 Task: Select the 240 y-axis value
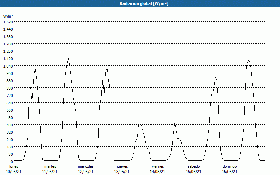tap(10, 139)
